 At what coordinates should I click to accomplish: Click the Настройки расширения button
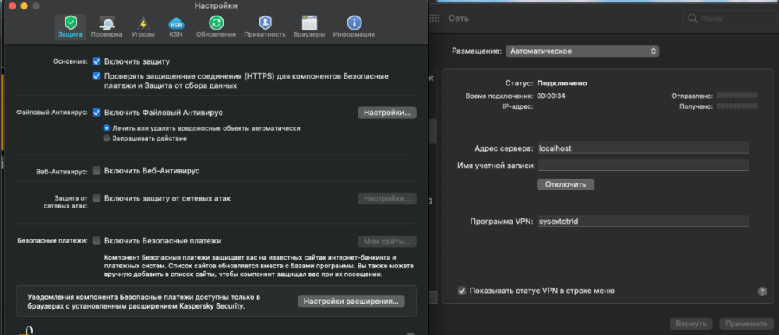[x=351, y=302]
